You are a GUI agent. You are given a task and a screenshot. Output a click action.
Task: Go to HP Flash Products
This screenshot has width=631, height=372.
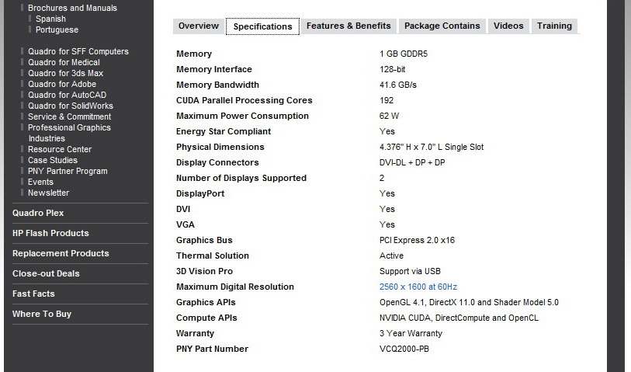(50, 233)
